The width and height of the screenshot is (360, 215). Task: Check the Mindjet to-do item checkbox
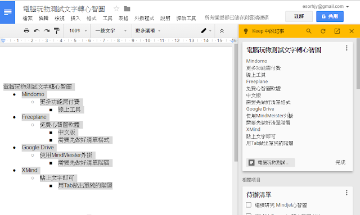pyautogui.click(x=249, y=205)
